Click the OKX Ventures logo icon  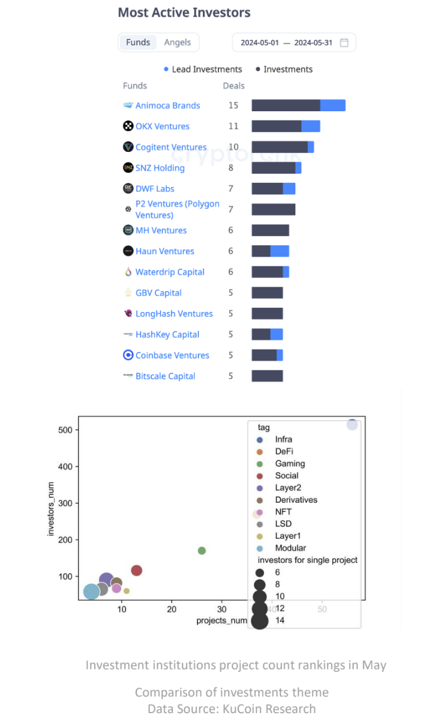(128, 126)
